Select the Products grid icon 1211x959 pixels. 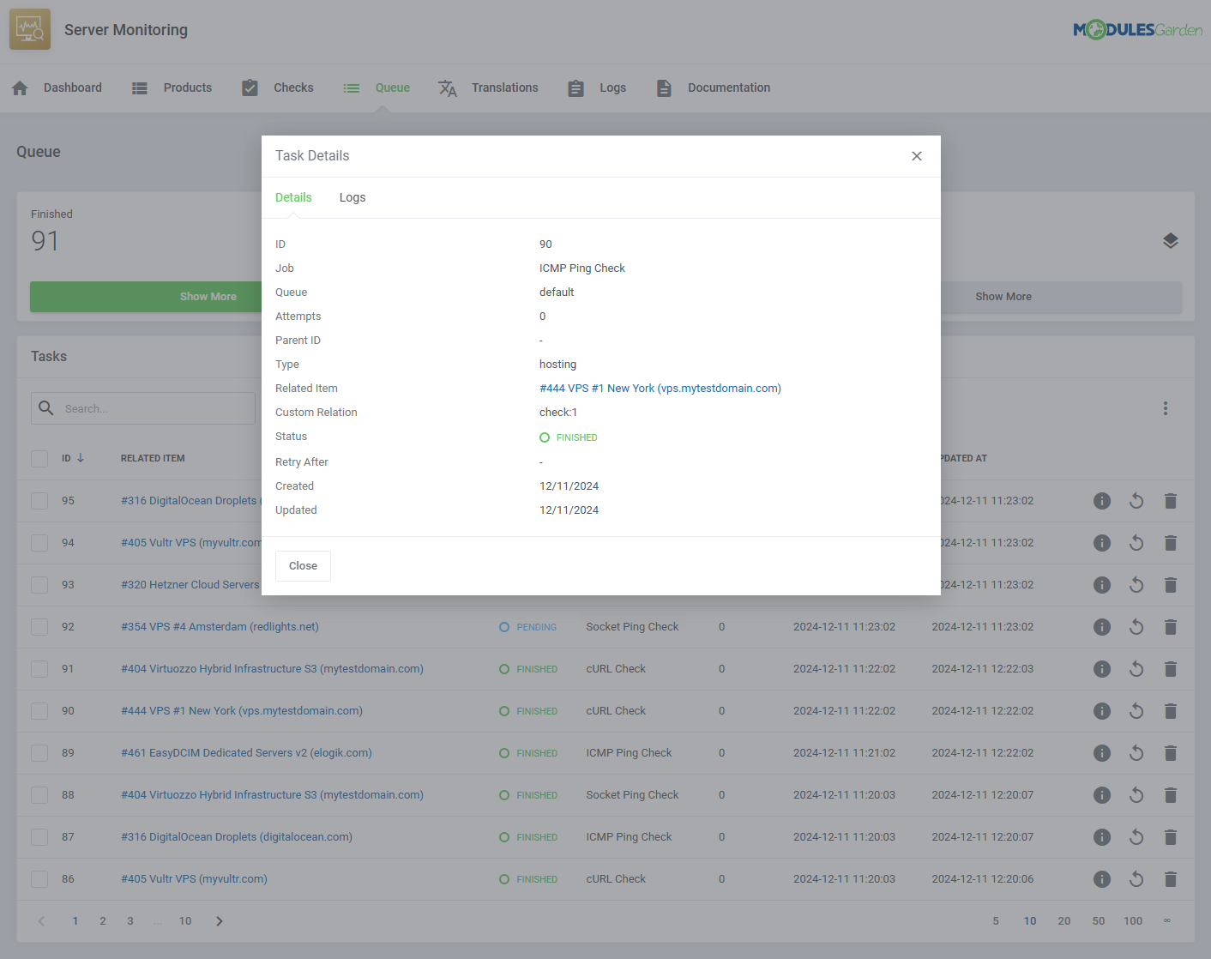139,87
